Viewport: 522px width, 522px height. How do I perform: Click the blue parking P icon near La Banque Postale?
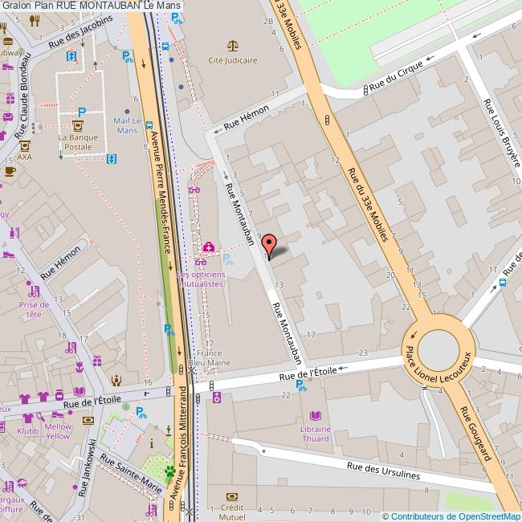click(82, 112)
